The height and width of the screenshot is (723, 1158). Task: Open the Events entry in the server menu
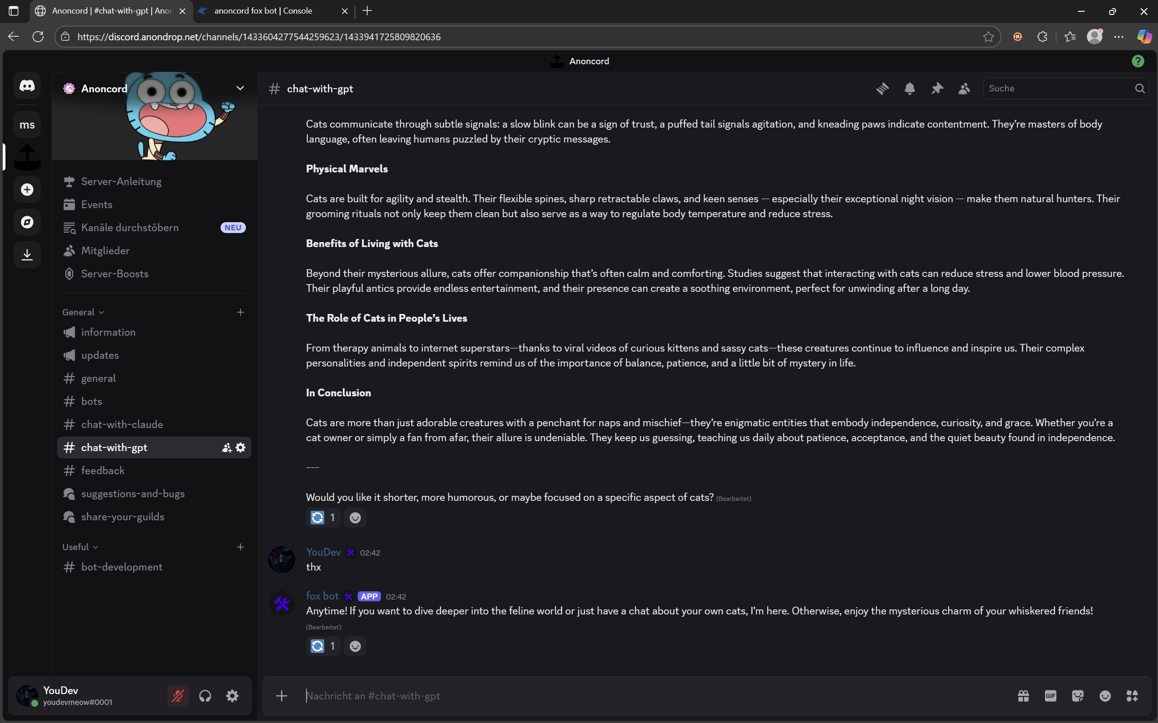96,204
